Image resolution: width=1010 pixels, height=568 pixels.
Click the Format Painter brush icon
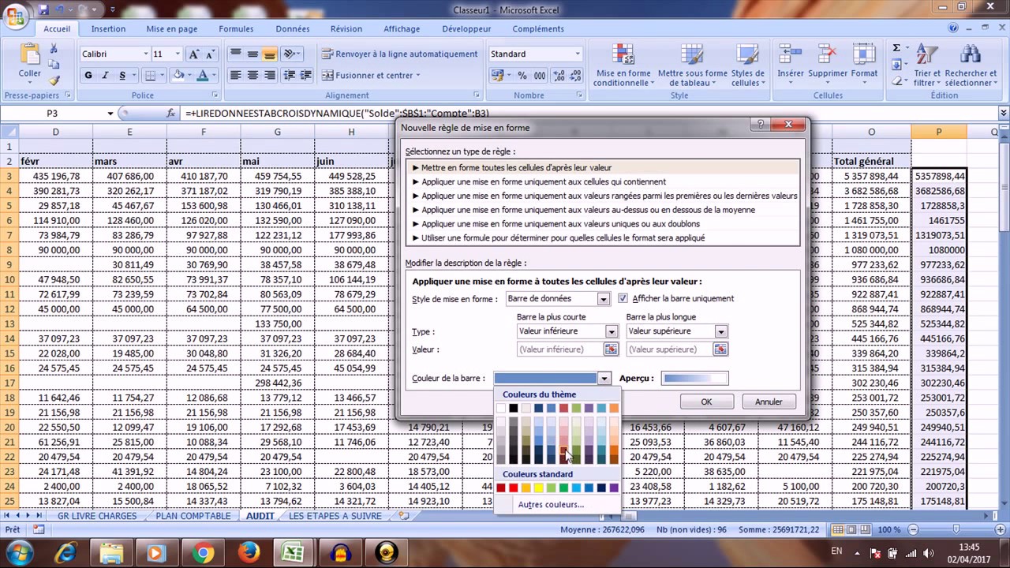click(54, 80)
